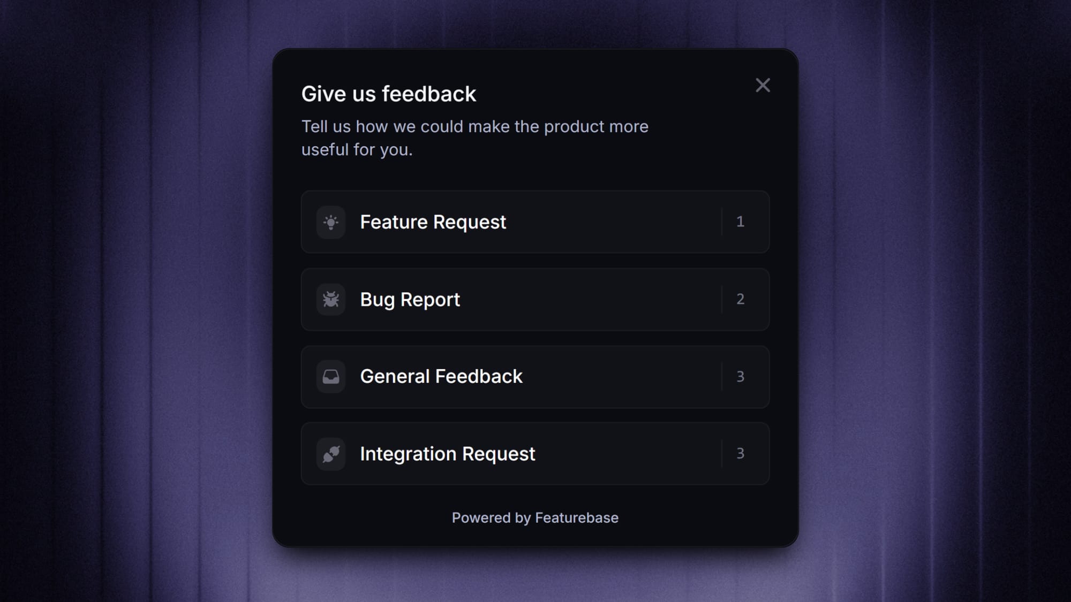Image resolution: width=1071 pixels, height=602 pixels.
Task: Click the shortcut badge 2 on Bug Report
Action: click(x=741, y=300)
